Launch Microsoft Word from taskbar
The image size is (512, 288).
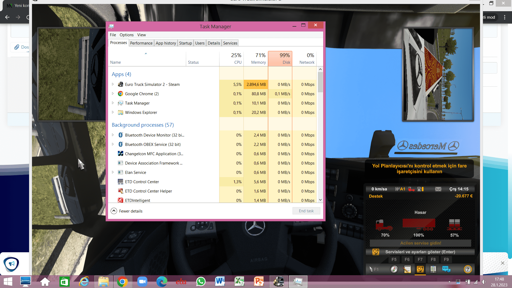(220, 282)
